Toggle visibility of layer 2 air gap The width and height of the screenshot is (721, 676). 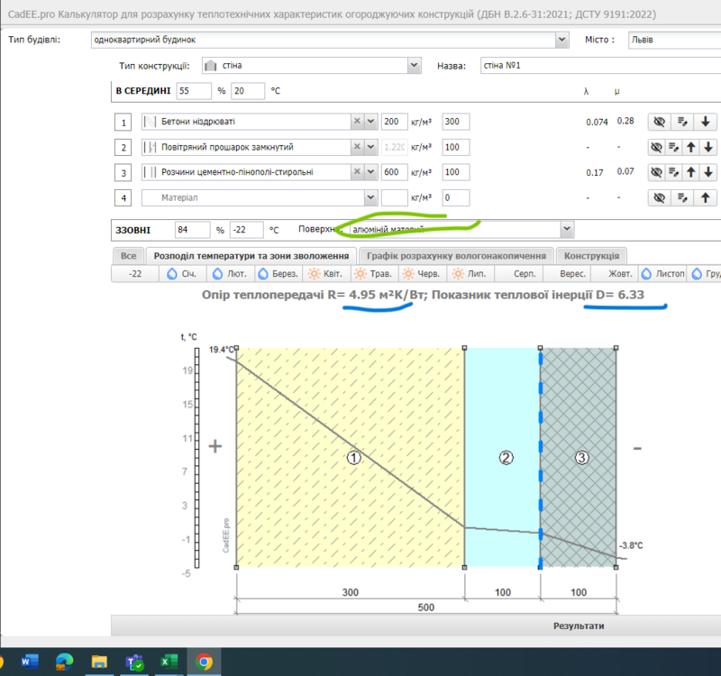(x=657, y=147)
